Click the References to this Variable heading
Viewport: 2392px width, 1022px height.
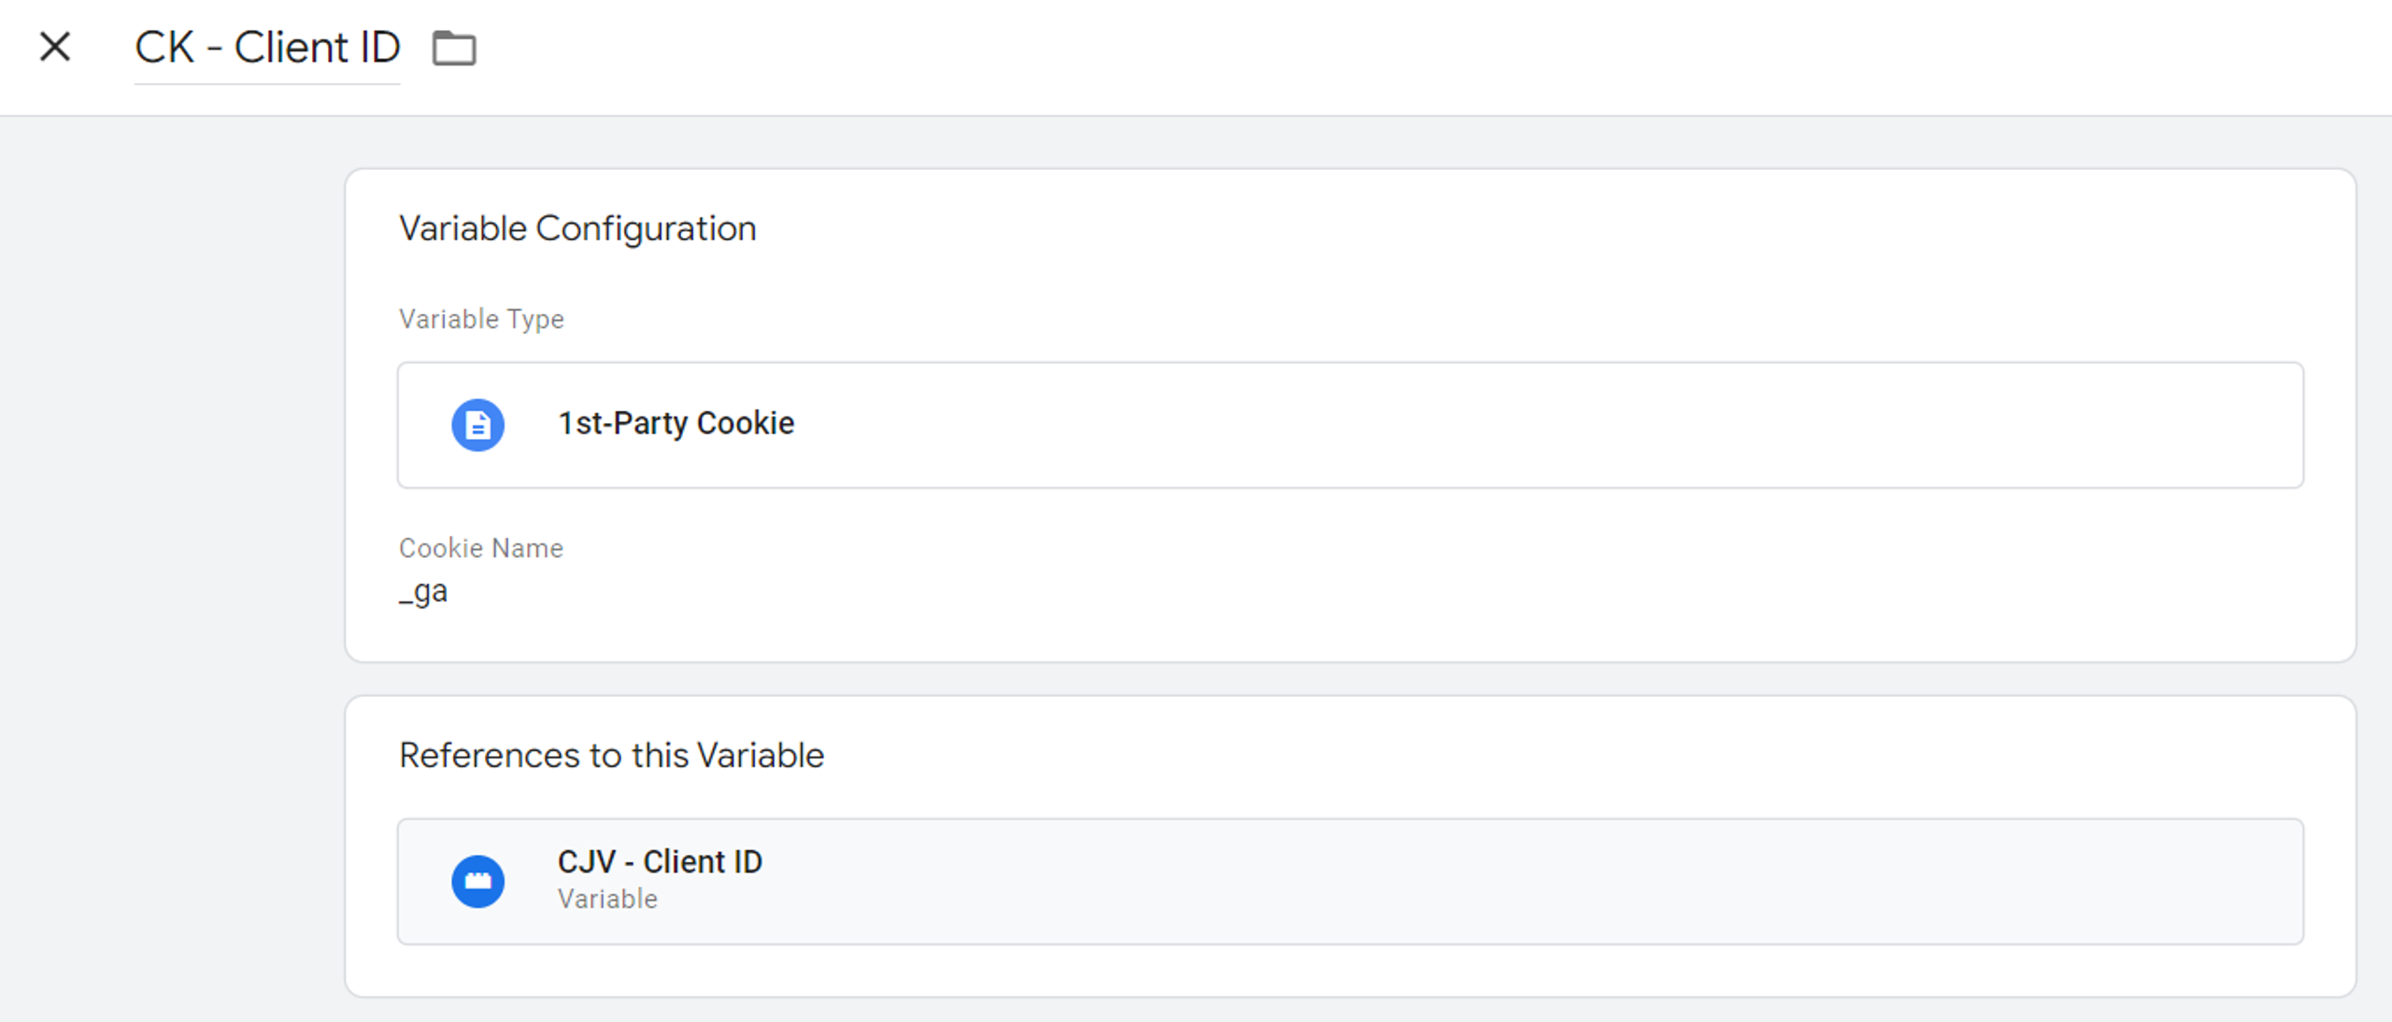611,755
